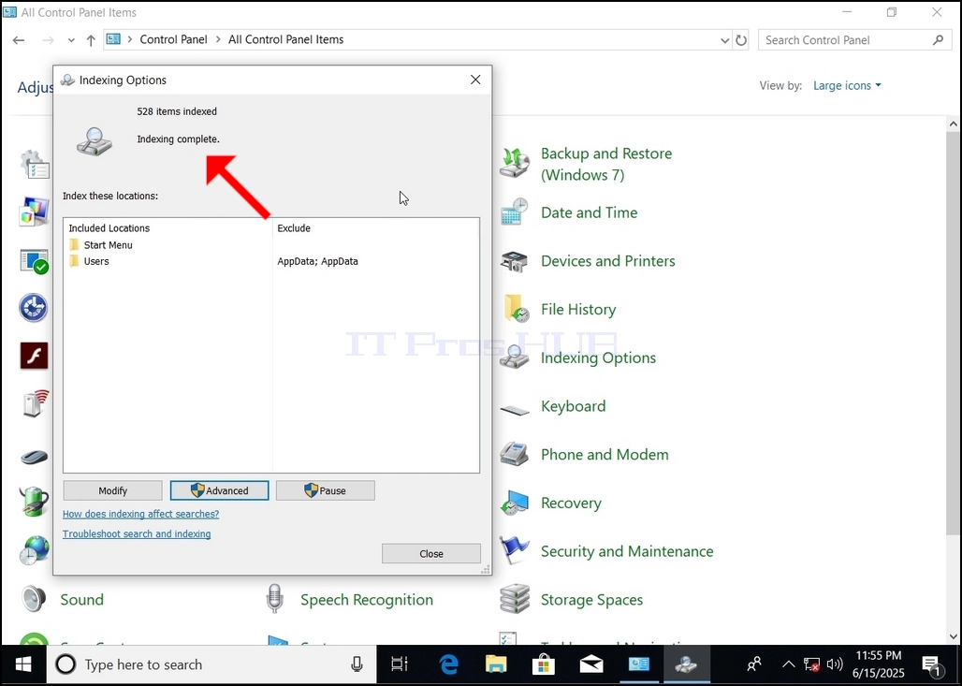Viewport: 962px width, 686px height.
Task: Open the Storage Spaces icon
Action: [514, 600]
